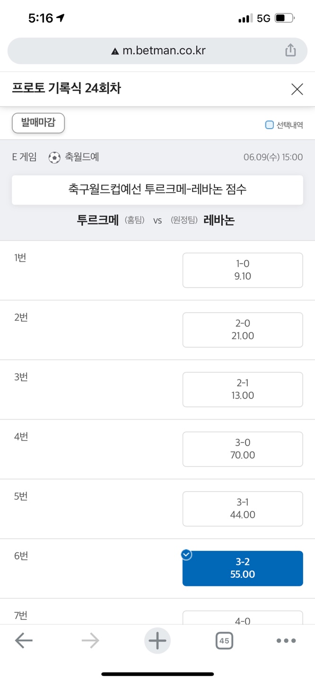Open a new tab with plus icon

pos(157,641)
